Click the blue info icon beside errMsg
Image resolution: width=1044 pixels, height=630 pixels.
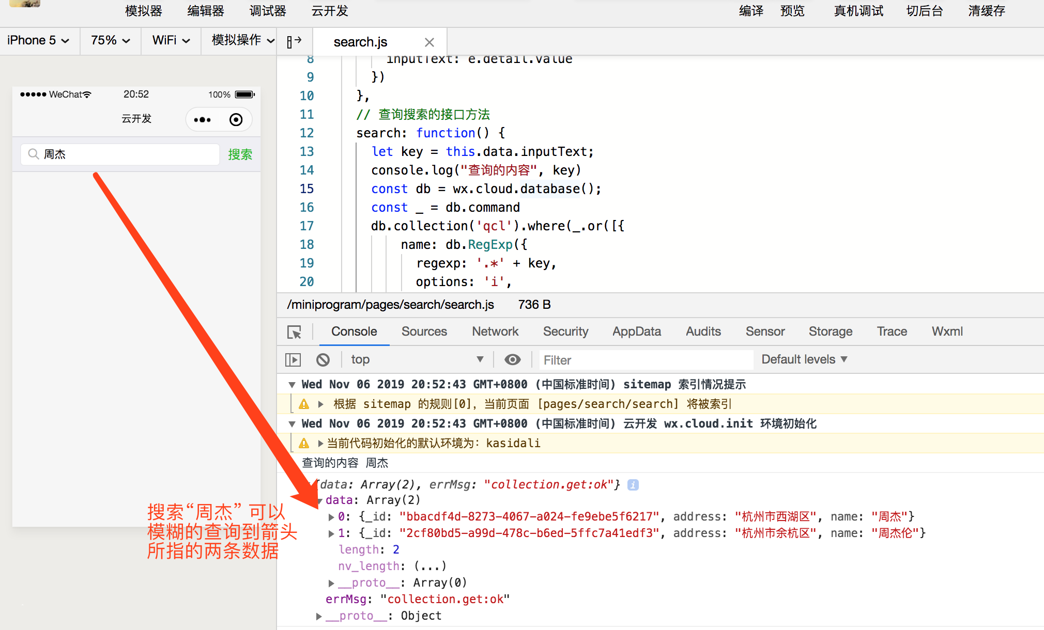[x=633, y=484]
